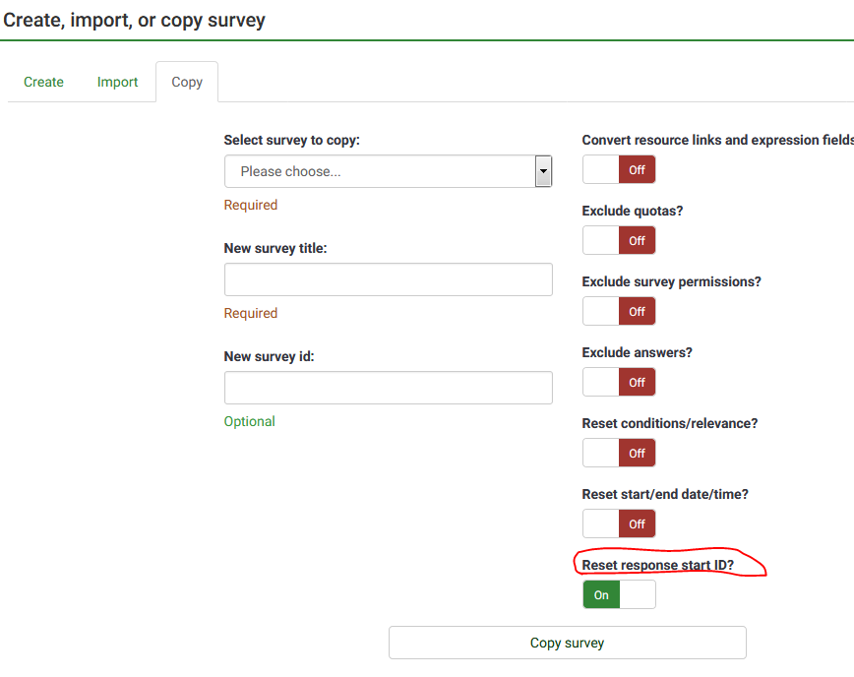
Task: Click the green 'Optional' hint text
Action: 250,421
